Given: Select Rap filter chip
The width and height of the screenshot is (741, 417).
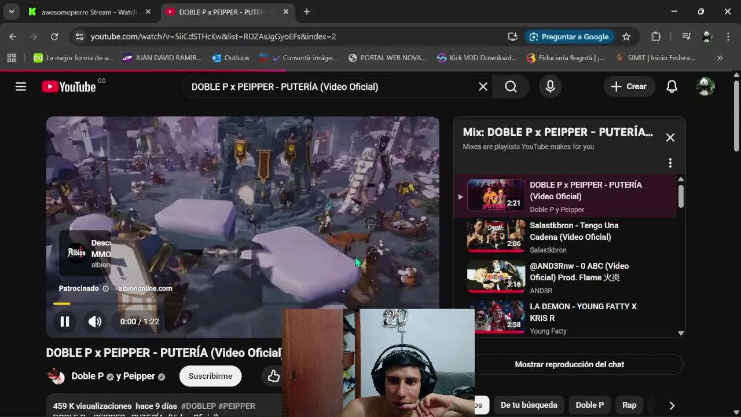Looking at the screenshot, I should pyautogui.click(x=629, y=405).
